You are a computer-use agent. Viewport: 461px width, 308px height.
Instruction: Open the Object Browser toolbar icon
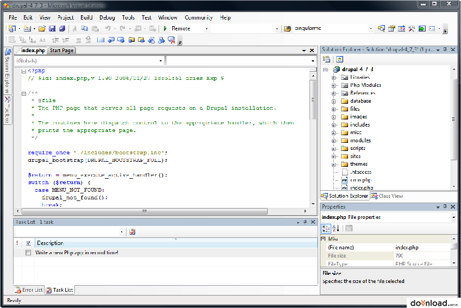point(401,29)
